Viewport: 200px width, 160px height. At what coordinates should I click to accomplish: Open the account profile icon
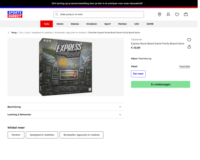(168, 14)
